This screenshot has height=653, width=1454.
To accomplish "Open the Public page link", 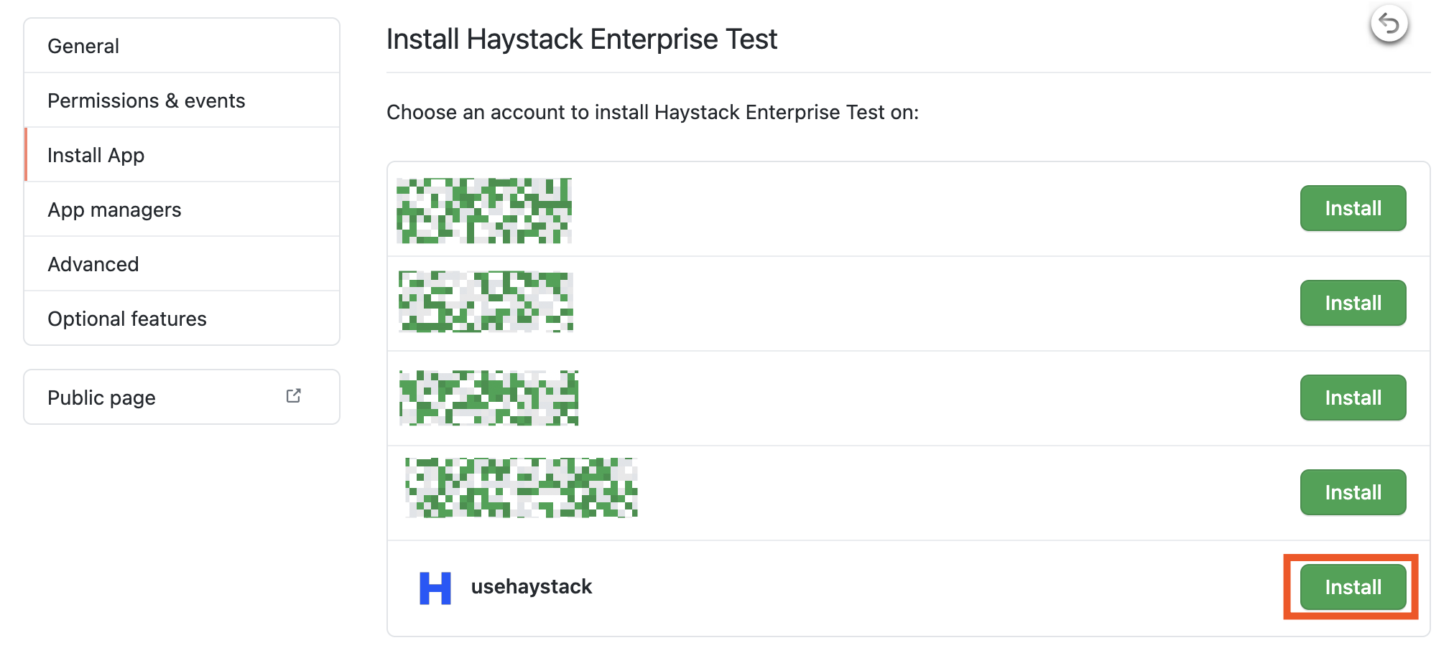I will (x=102, y=398).
